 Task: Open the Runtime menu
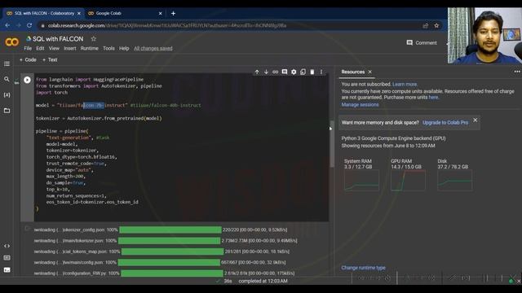(89, 49)
